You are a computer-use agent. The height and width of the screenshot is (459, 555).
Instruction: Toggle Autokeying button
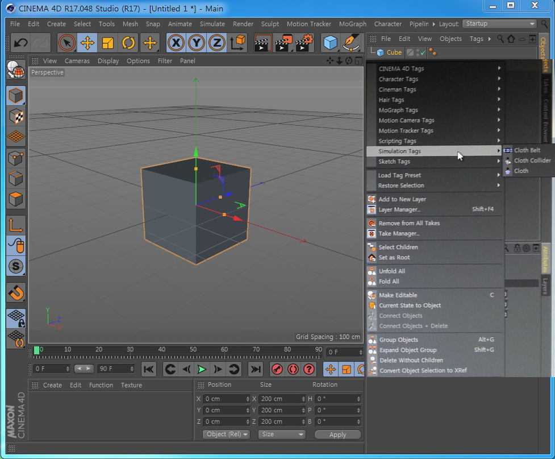[293, 369]
